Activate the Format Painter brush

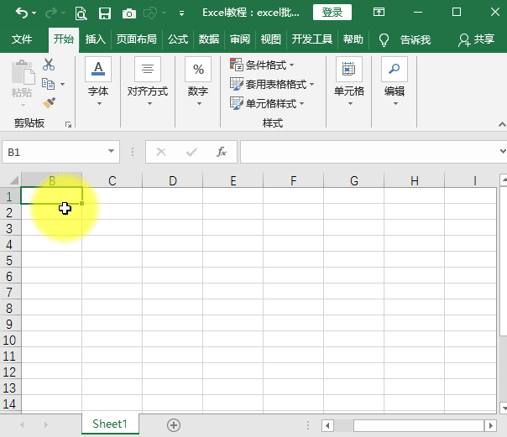coord(50,103)
